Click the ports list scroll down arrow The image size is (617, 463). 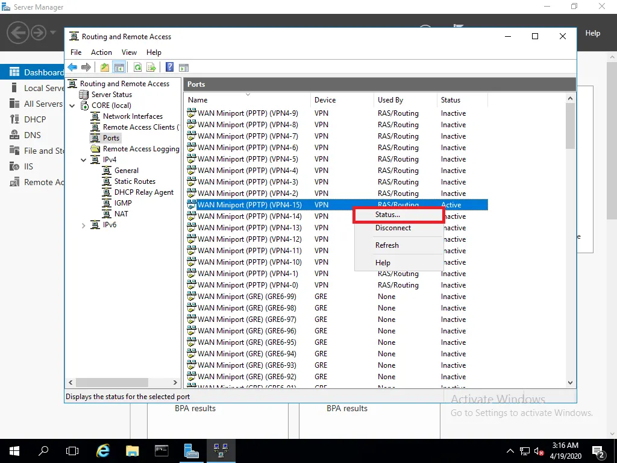pyautogui.click(x=570, y=383)
